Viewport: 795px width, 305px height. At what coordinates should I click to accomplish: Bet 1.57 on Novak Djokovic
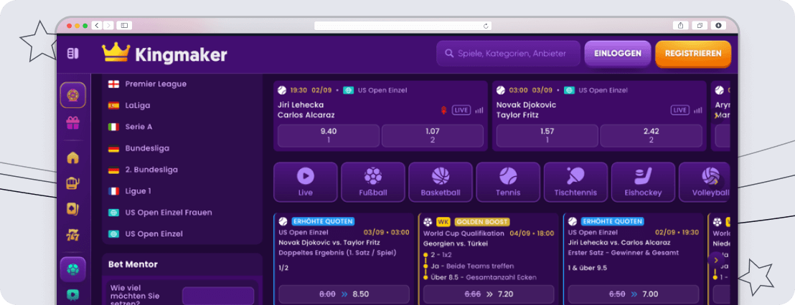(547, 135)
